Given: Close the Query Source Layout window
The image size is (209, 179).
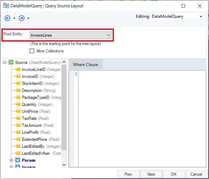Looking at the screenshot, I should coord(200,6).
